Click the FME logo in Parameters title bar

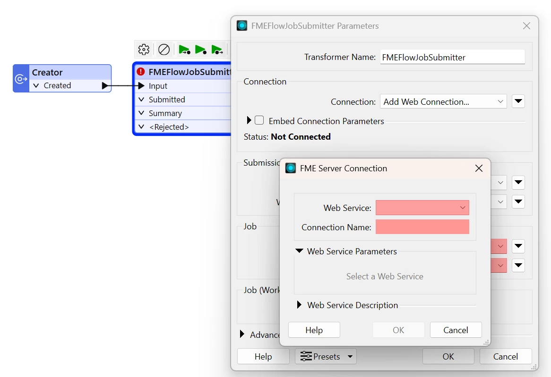(242, 25)
